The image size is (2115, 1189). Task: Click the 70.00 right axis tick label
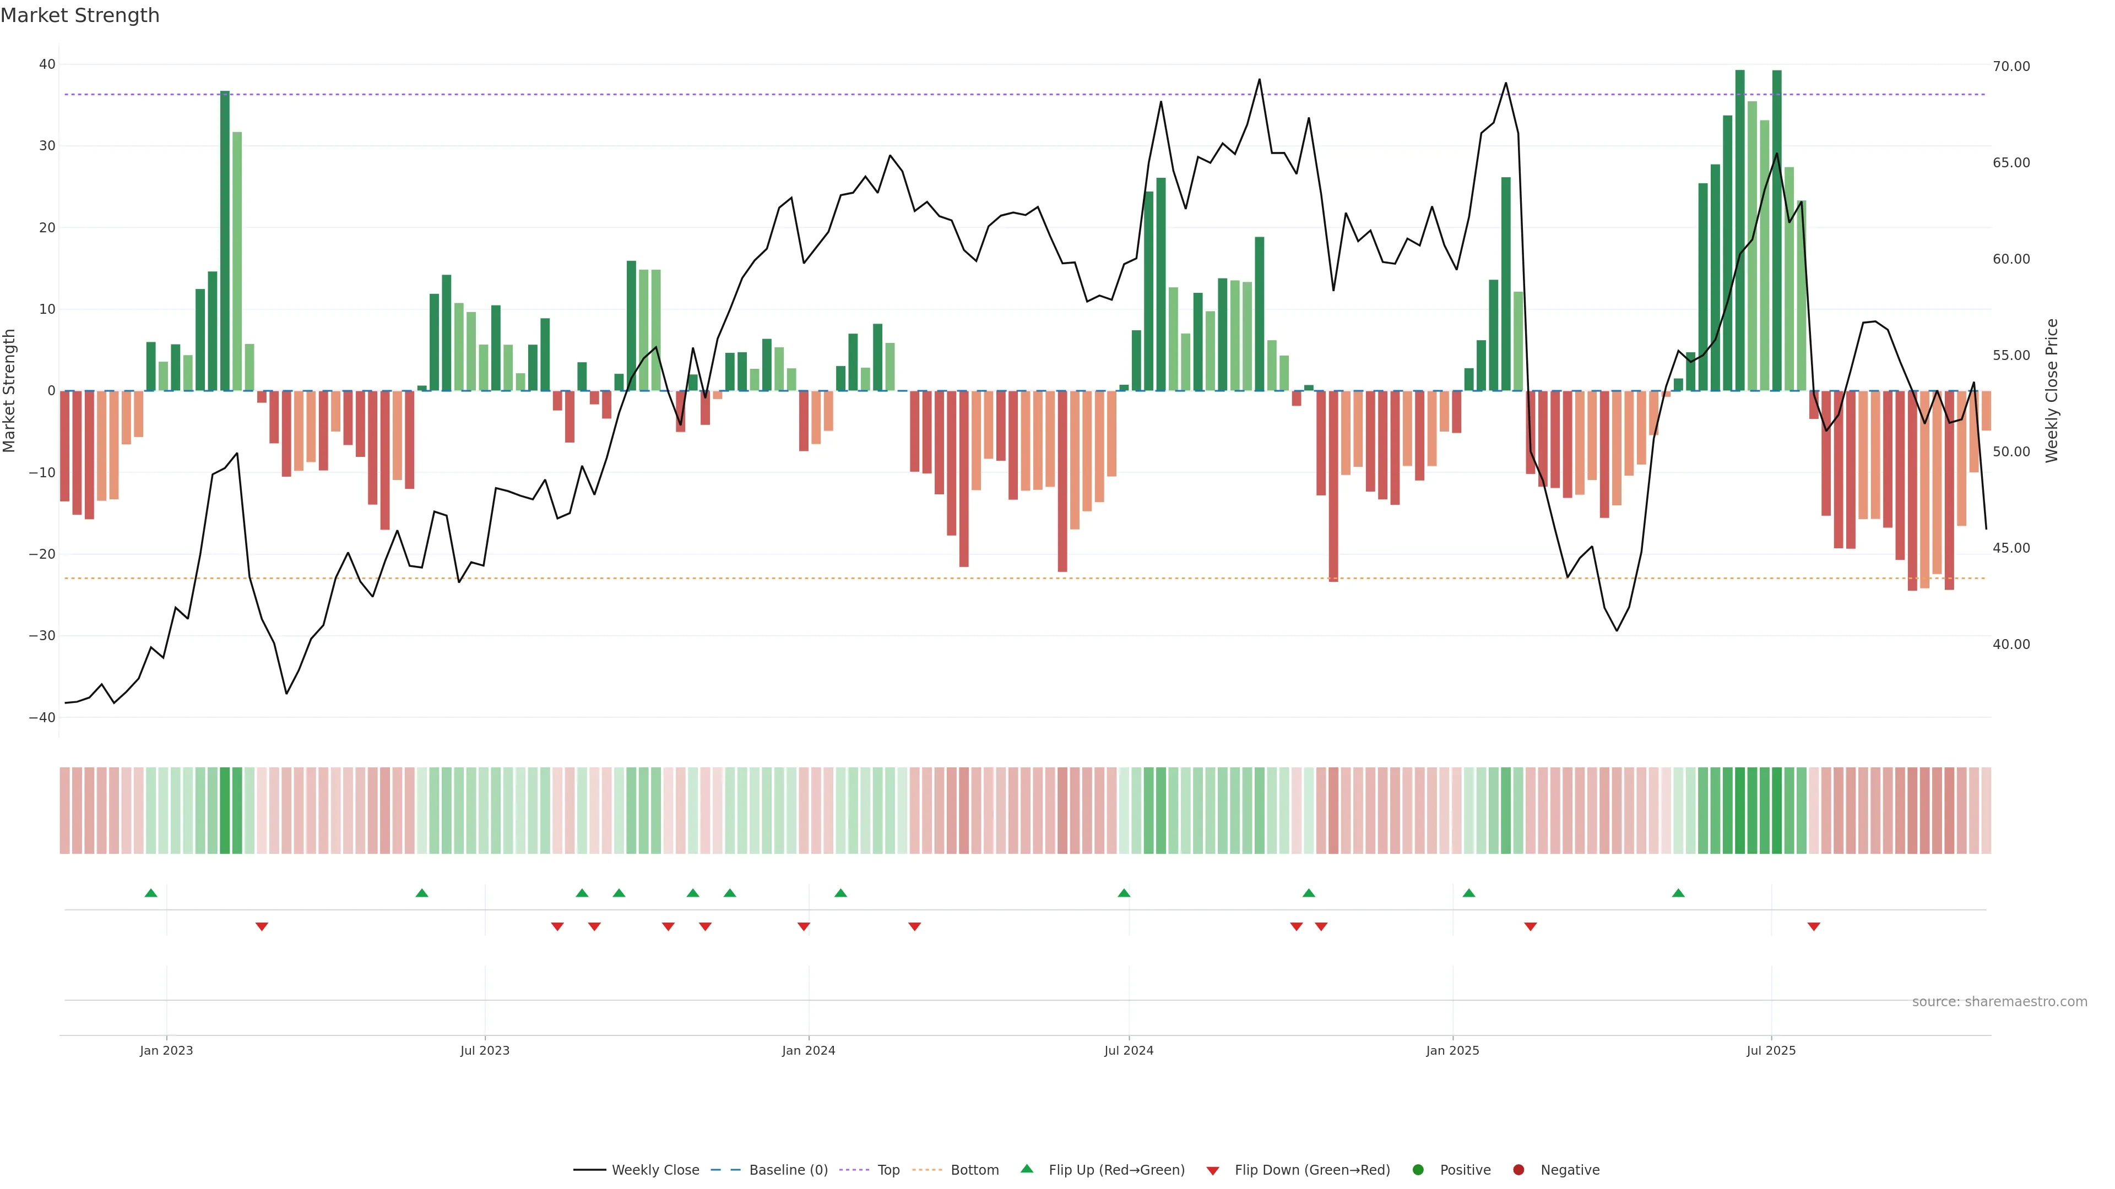point(2011,67)
